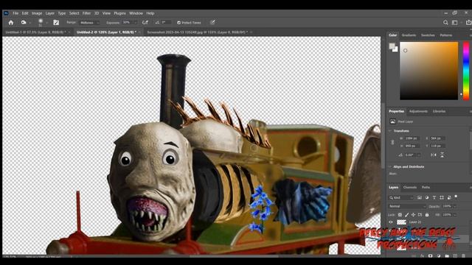Screen dimensions: 472x265
Task: Toggle the Brush Settings panel icon
Action: [56, 23]
